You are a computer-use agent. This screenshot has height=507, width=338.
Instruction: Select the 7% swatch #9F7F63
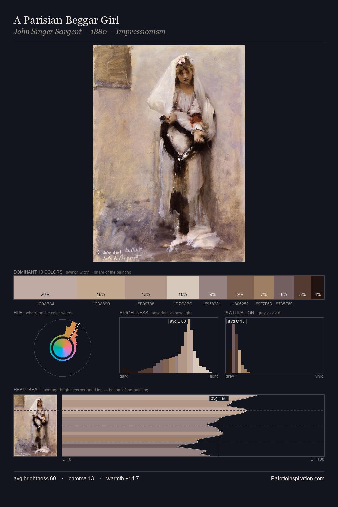coord(264,288)
